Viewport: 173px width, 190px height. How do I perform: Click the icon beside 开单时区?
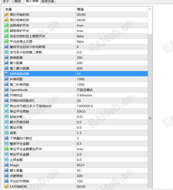point(6,95)
